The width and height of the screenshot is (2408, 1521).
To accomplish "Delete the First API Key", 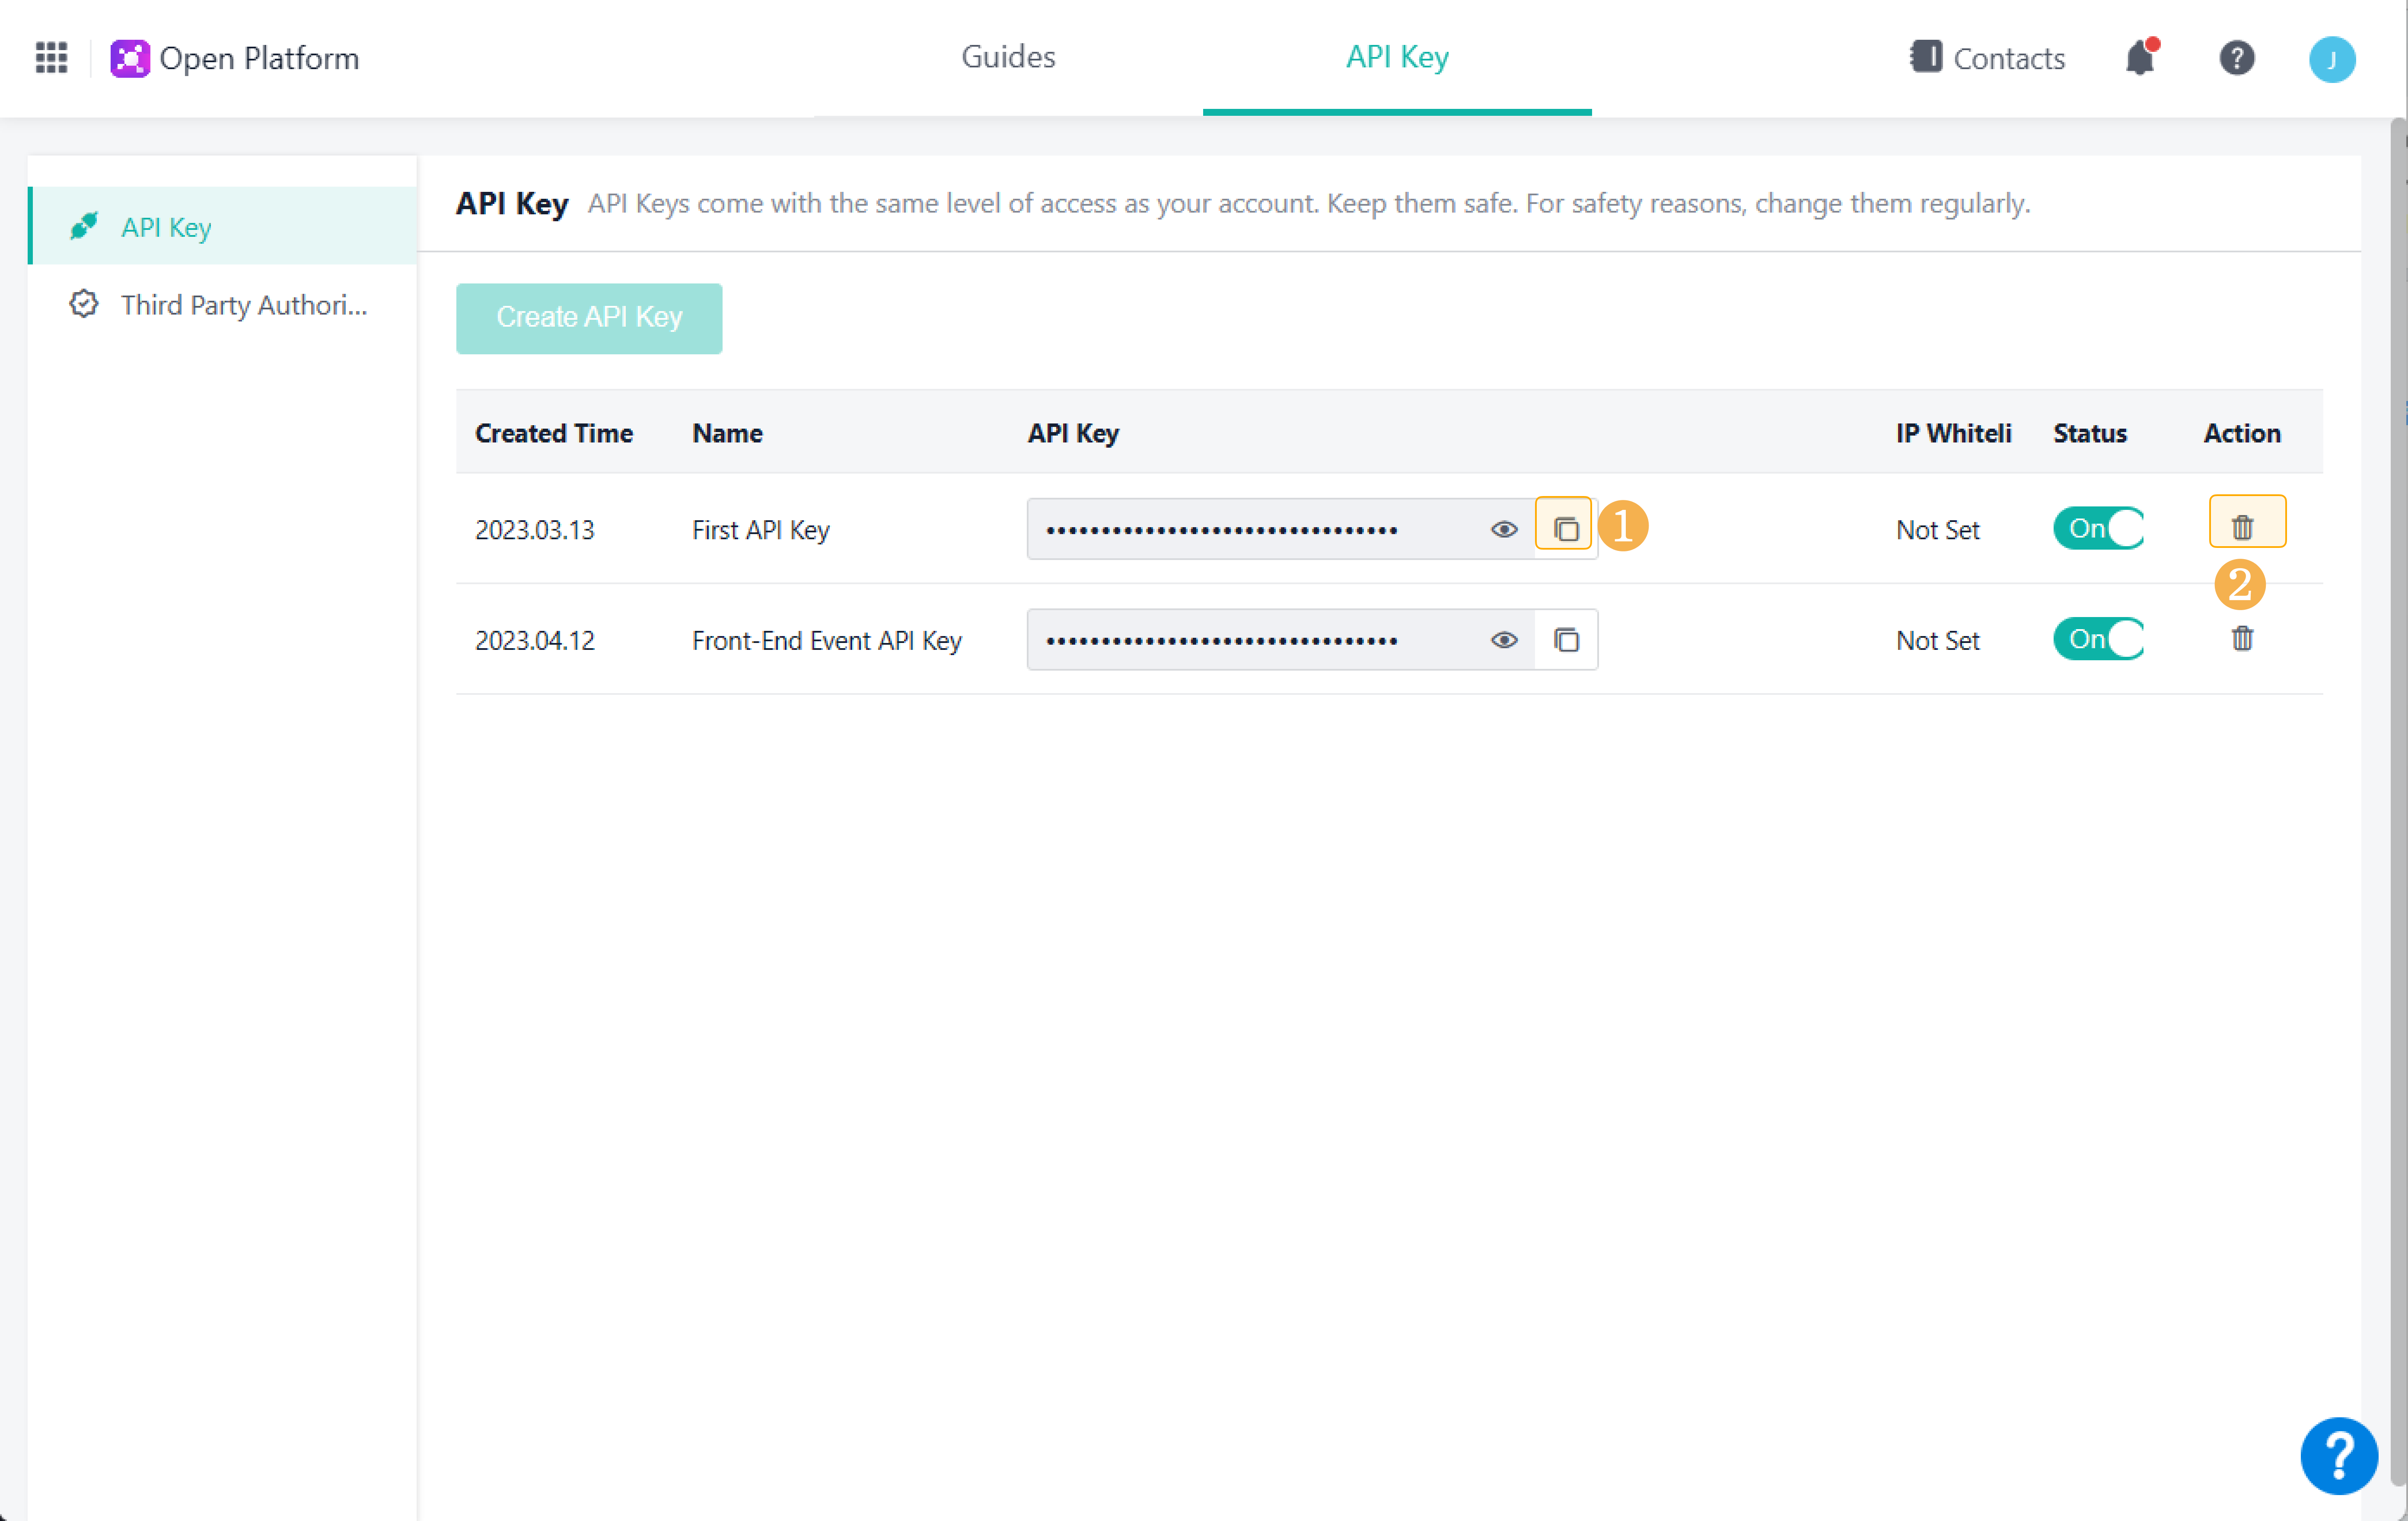I will pyautogui.click(x=2242, y=527).
